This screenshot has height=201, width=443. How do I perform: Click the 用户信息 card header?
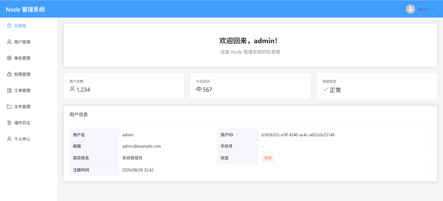pyautogui.click(x=250, y=115)
